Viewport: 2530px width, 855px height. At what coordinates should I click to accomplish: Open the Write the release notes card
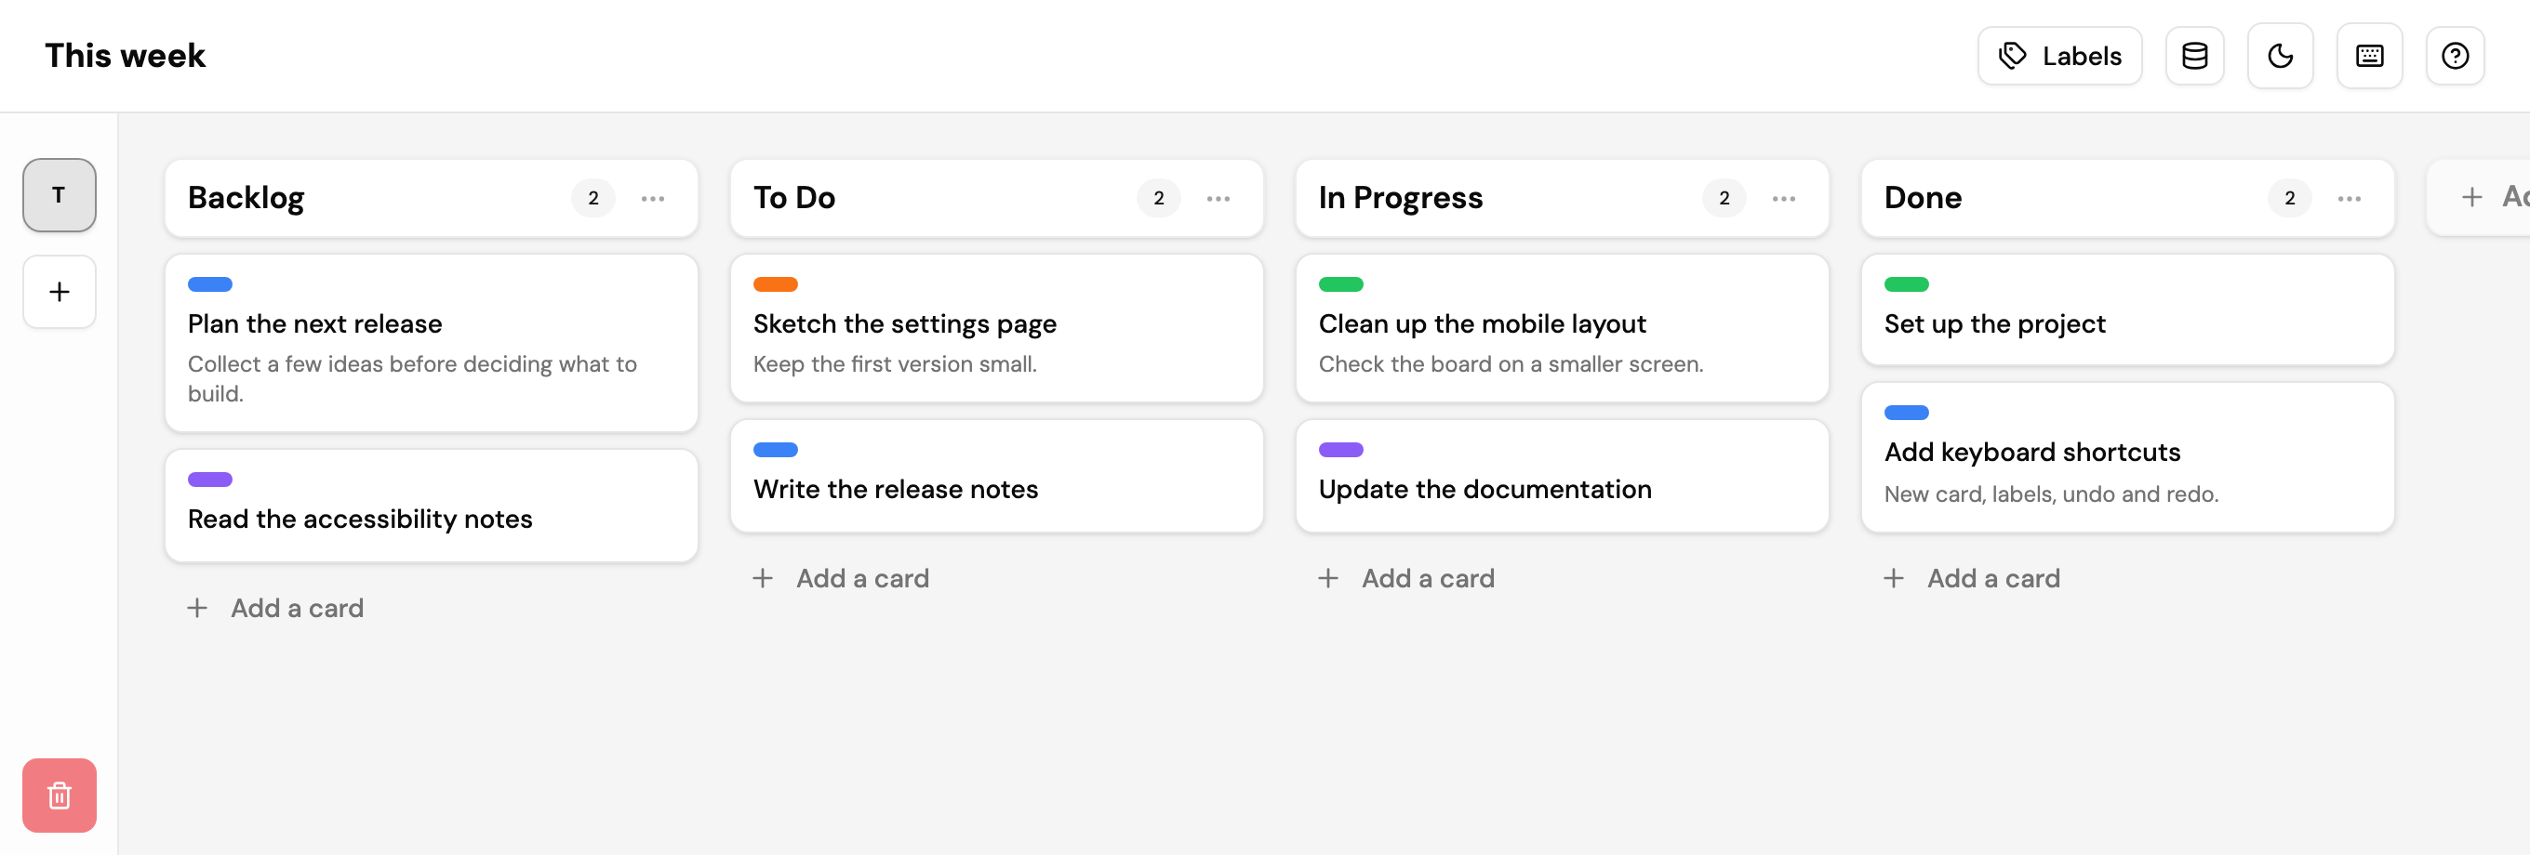coord(997,476)
